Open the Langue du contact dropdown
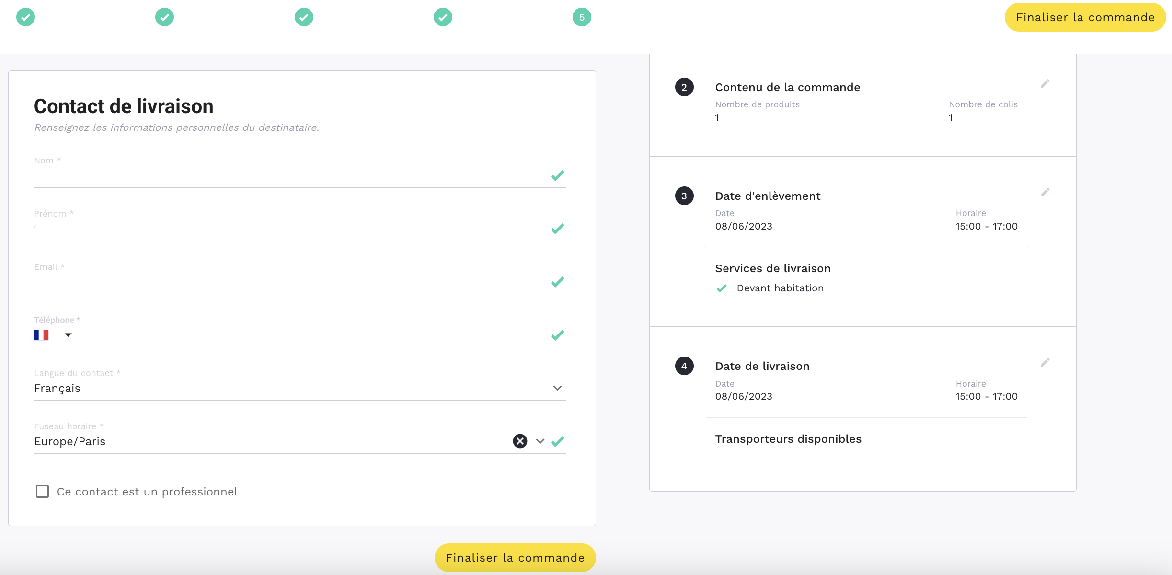 pyautogui.click(x=557, y=388)
